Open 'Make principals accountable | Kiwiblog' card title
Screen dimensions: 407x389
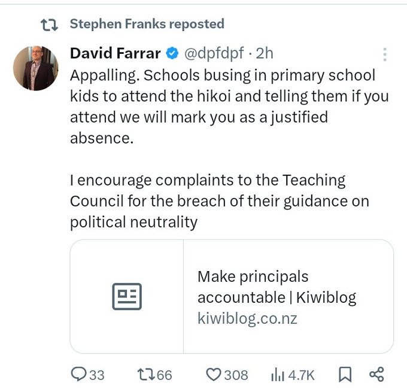click(277, 287)
